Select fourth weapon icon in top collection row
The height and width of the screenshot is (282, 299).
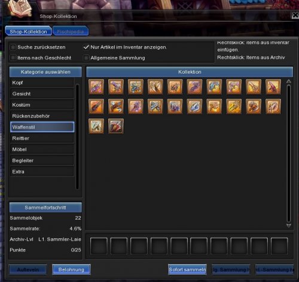tap(155, 87)
